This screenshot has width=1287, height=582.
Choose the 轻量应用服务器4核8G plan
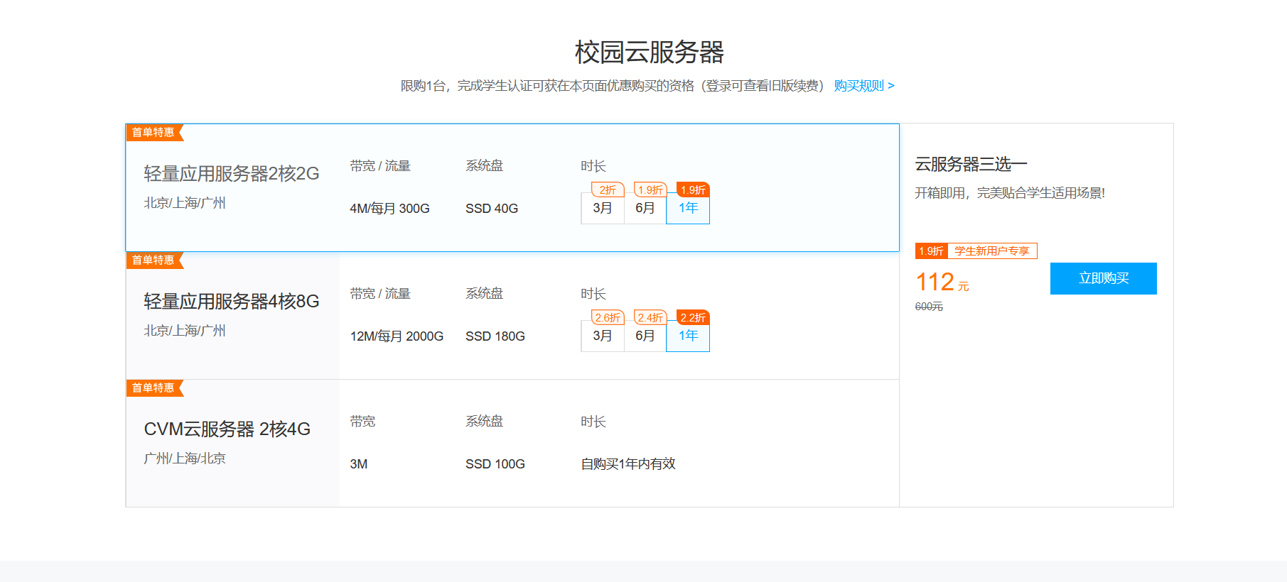[231, 302]
